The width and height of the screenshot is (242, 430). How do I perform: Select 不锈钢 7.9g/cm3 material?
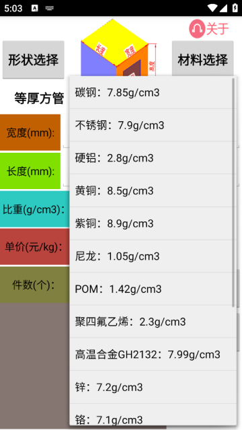tap(153, 125)
